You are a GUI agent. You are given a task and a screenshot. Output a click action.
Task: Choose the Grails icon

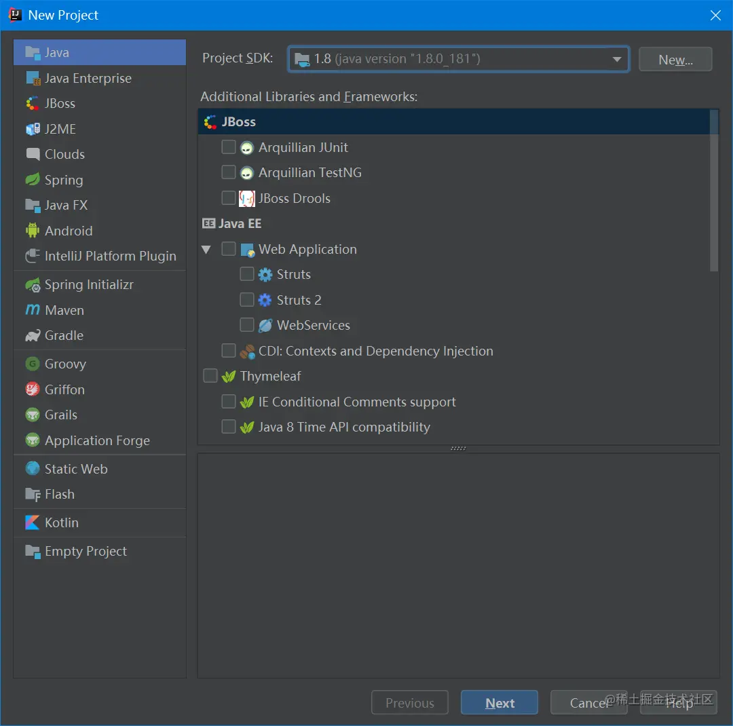pos(33,415)
